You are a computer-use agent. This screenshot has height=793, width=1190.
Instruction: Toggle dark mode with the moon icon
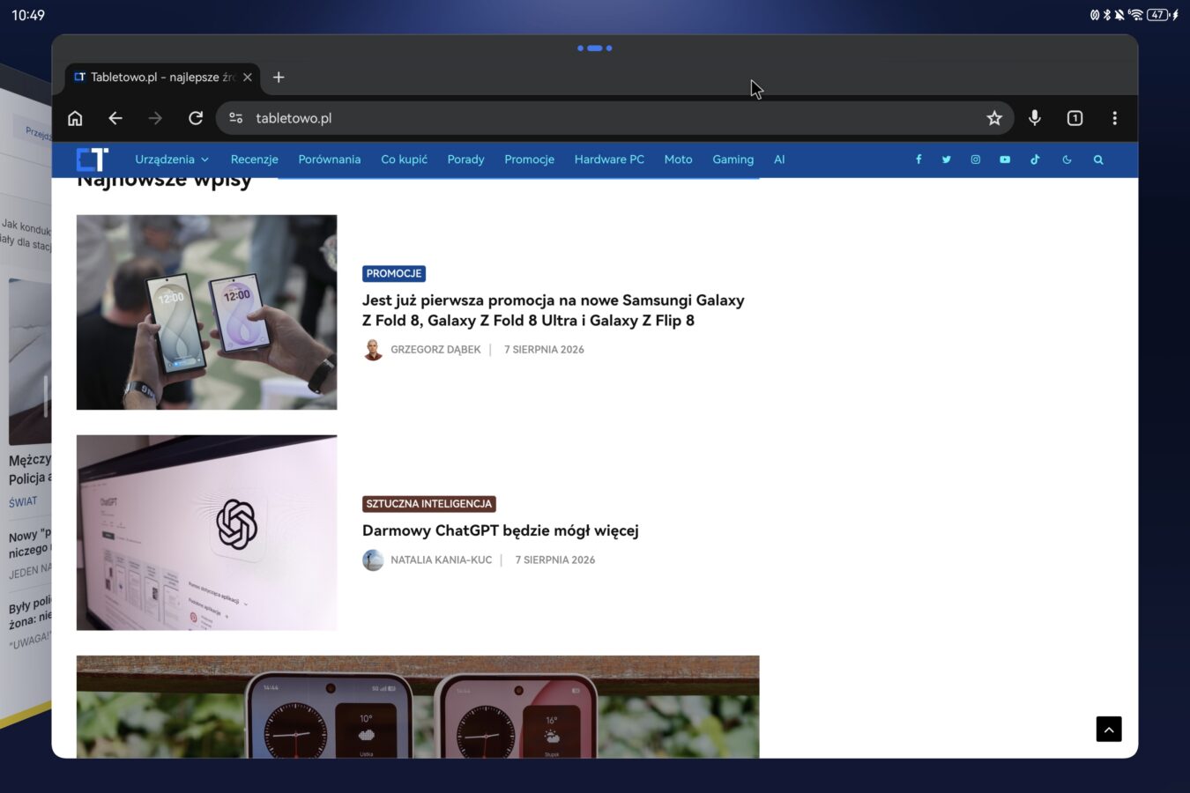click(1067, 159)
